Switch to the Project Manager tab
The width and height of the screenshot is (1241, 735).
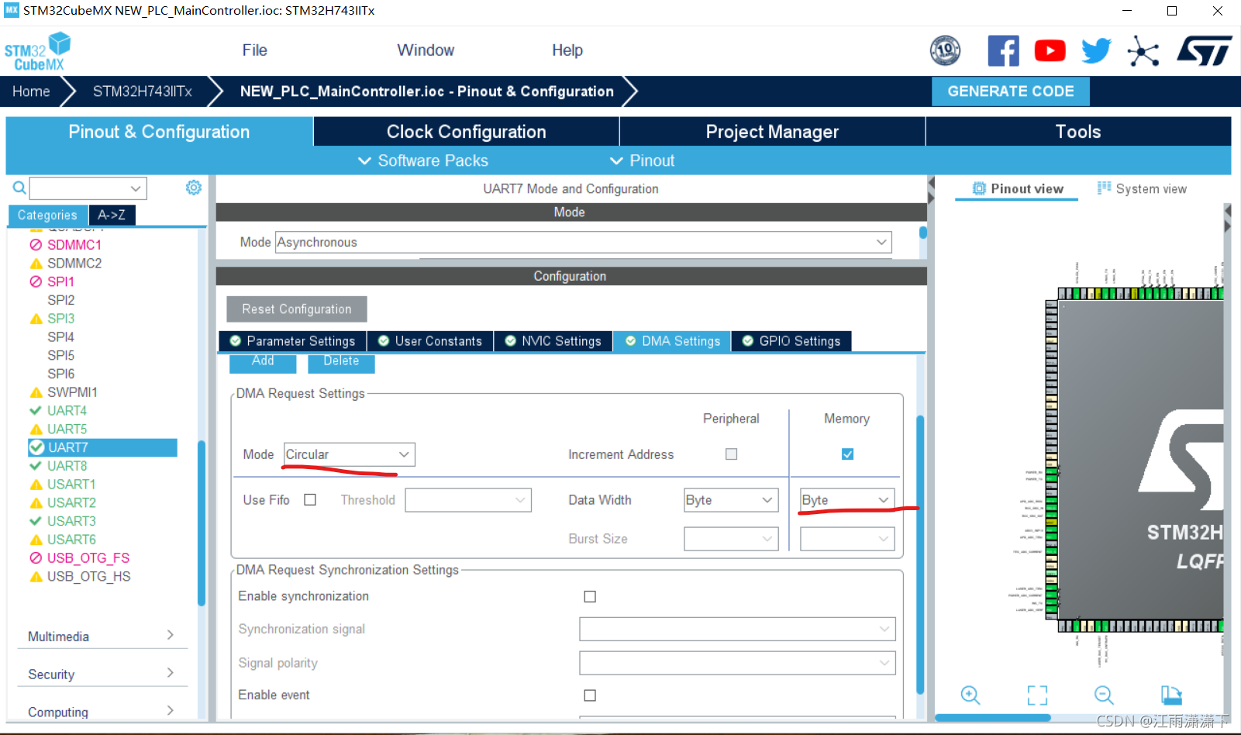pyautogui.click(x=772, y=132)
